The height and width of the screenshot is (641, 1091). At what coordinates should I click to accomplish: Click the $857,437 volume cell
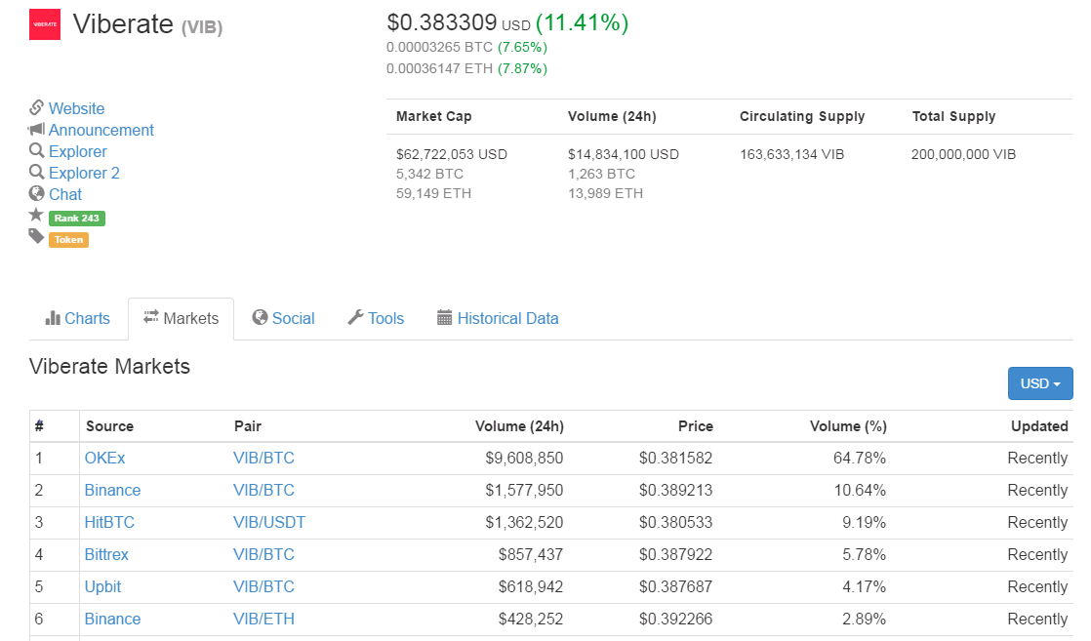(531, 555)
